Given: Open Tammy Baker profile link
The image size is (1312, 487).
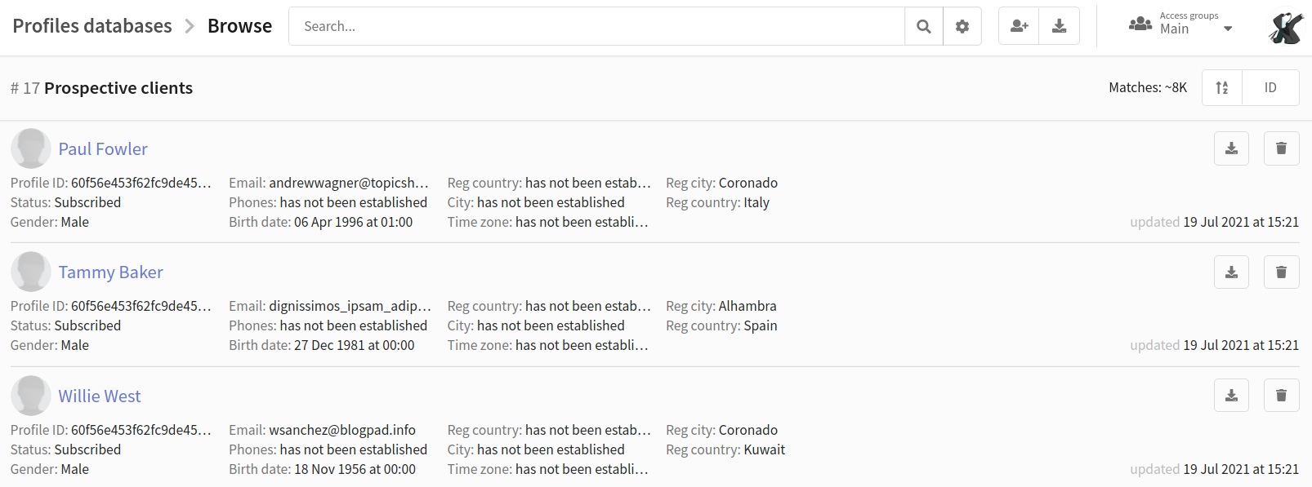Looking at the screenshot, I should point(110,272).
